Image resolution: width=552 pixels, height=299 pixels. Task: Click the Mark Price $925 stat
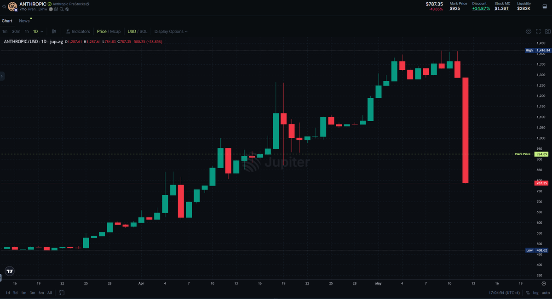tap(459, 6)
